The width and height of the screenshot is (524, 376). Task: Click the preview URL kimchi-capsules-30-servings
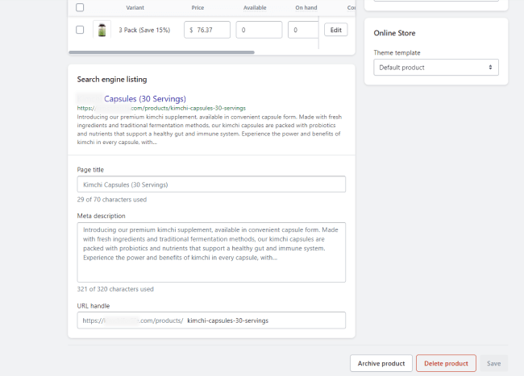[x=161, y=108]
